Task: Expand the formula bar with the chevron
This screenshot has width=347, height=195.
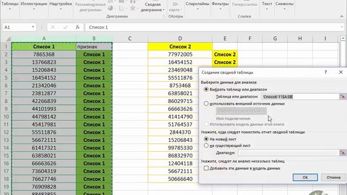Action: click(342, 27)
